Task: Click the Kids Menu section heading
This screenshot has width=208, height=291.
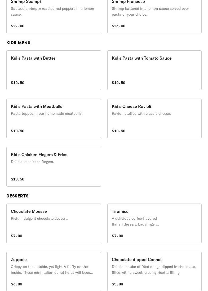Action: pyautogui.click(x=18, y=43)
